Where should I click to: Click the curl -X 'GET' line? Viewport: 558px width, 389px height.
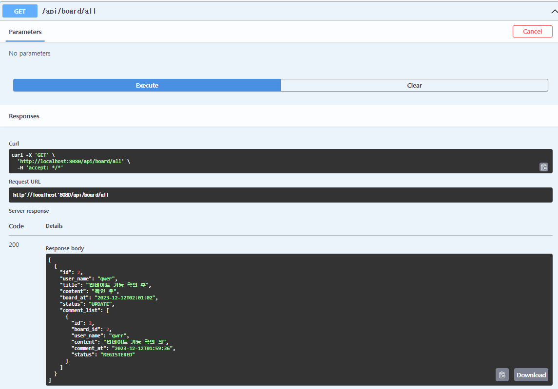tap(33, 155)
